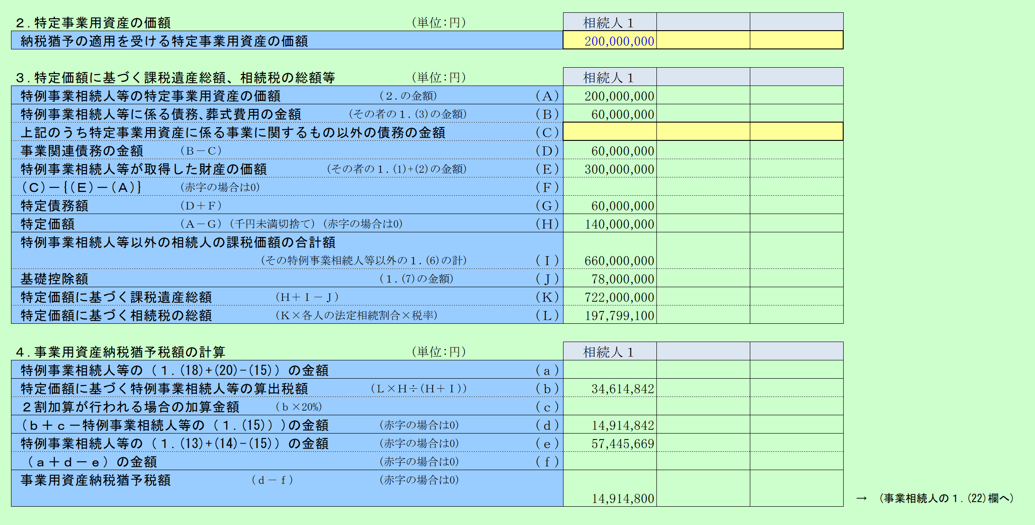The image size is (1035, 525).
Task: Click the 特例事業相続人等の特定事業用資産の価額 label
Action: [151, 96]
